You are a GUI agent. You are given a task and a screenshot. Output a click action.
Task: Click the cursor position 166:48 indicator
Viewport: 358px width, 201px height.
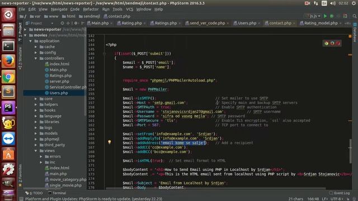pyautogui.click(x=313, y=199)
